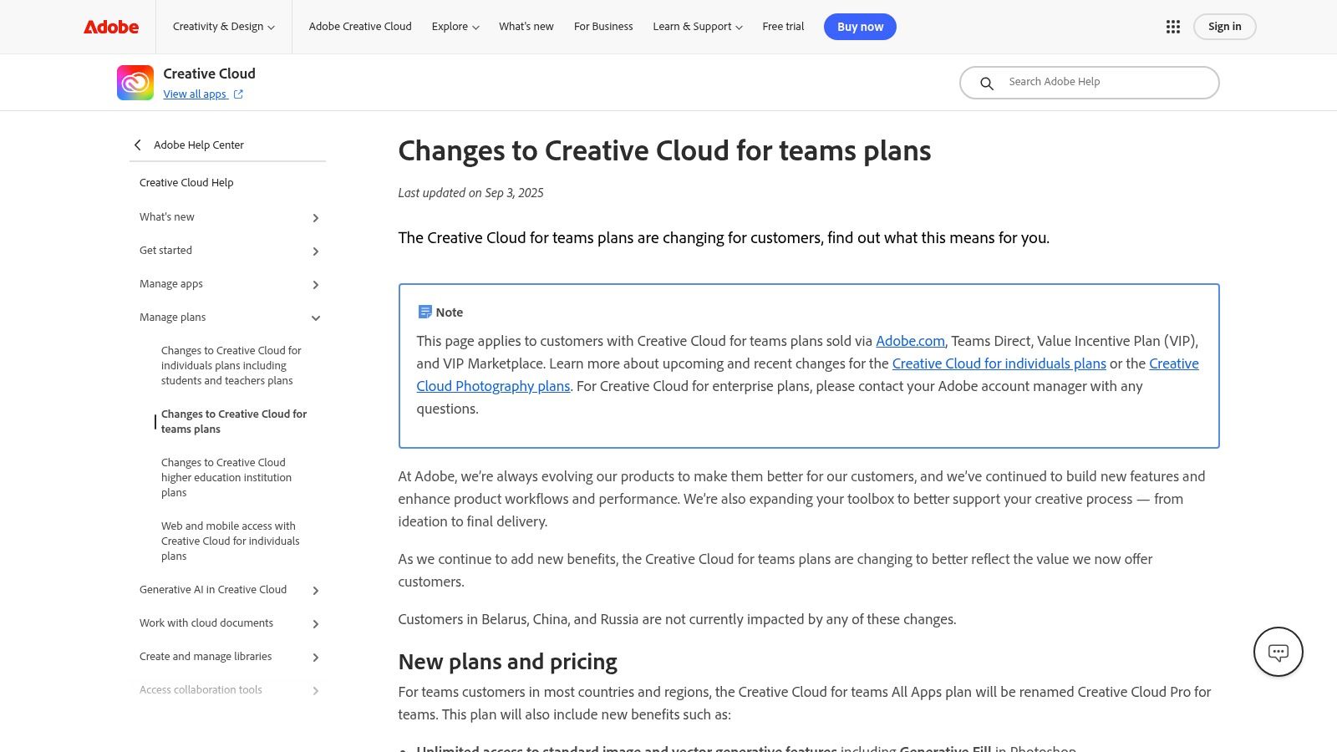Open the Creativity & Design dropdown menu
The height and width of the screenshot is (752, 1337).
click(223, 27)
